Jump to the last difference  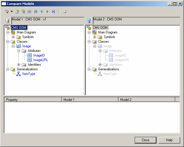pos(53,12)
